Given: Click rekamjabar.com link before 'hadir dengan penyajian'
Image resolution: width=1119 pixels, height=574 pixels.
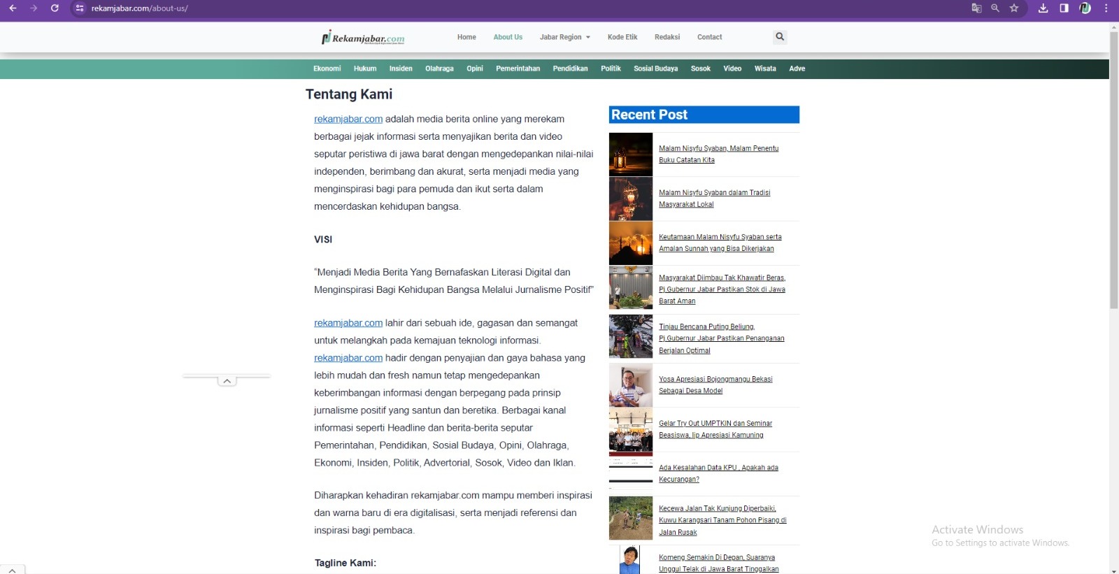Looking at the screenshot, I should tap(348, 358).
